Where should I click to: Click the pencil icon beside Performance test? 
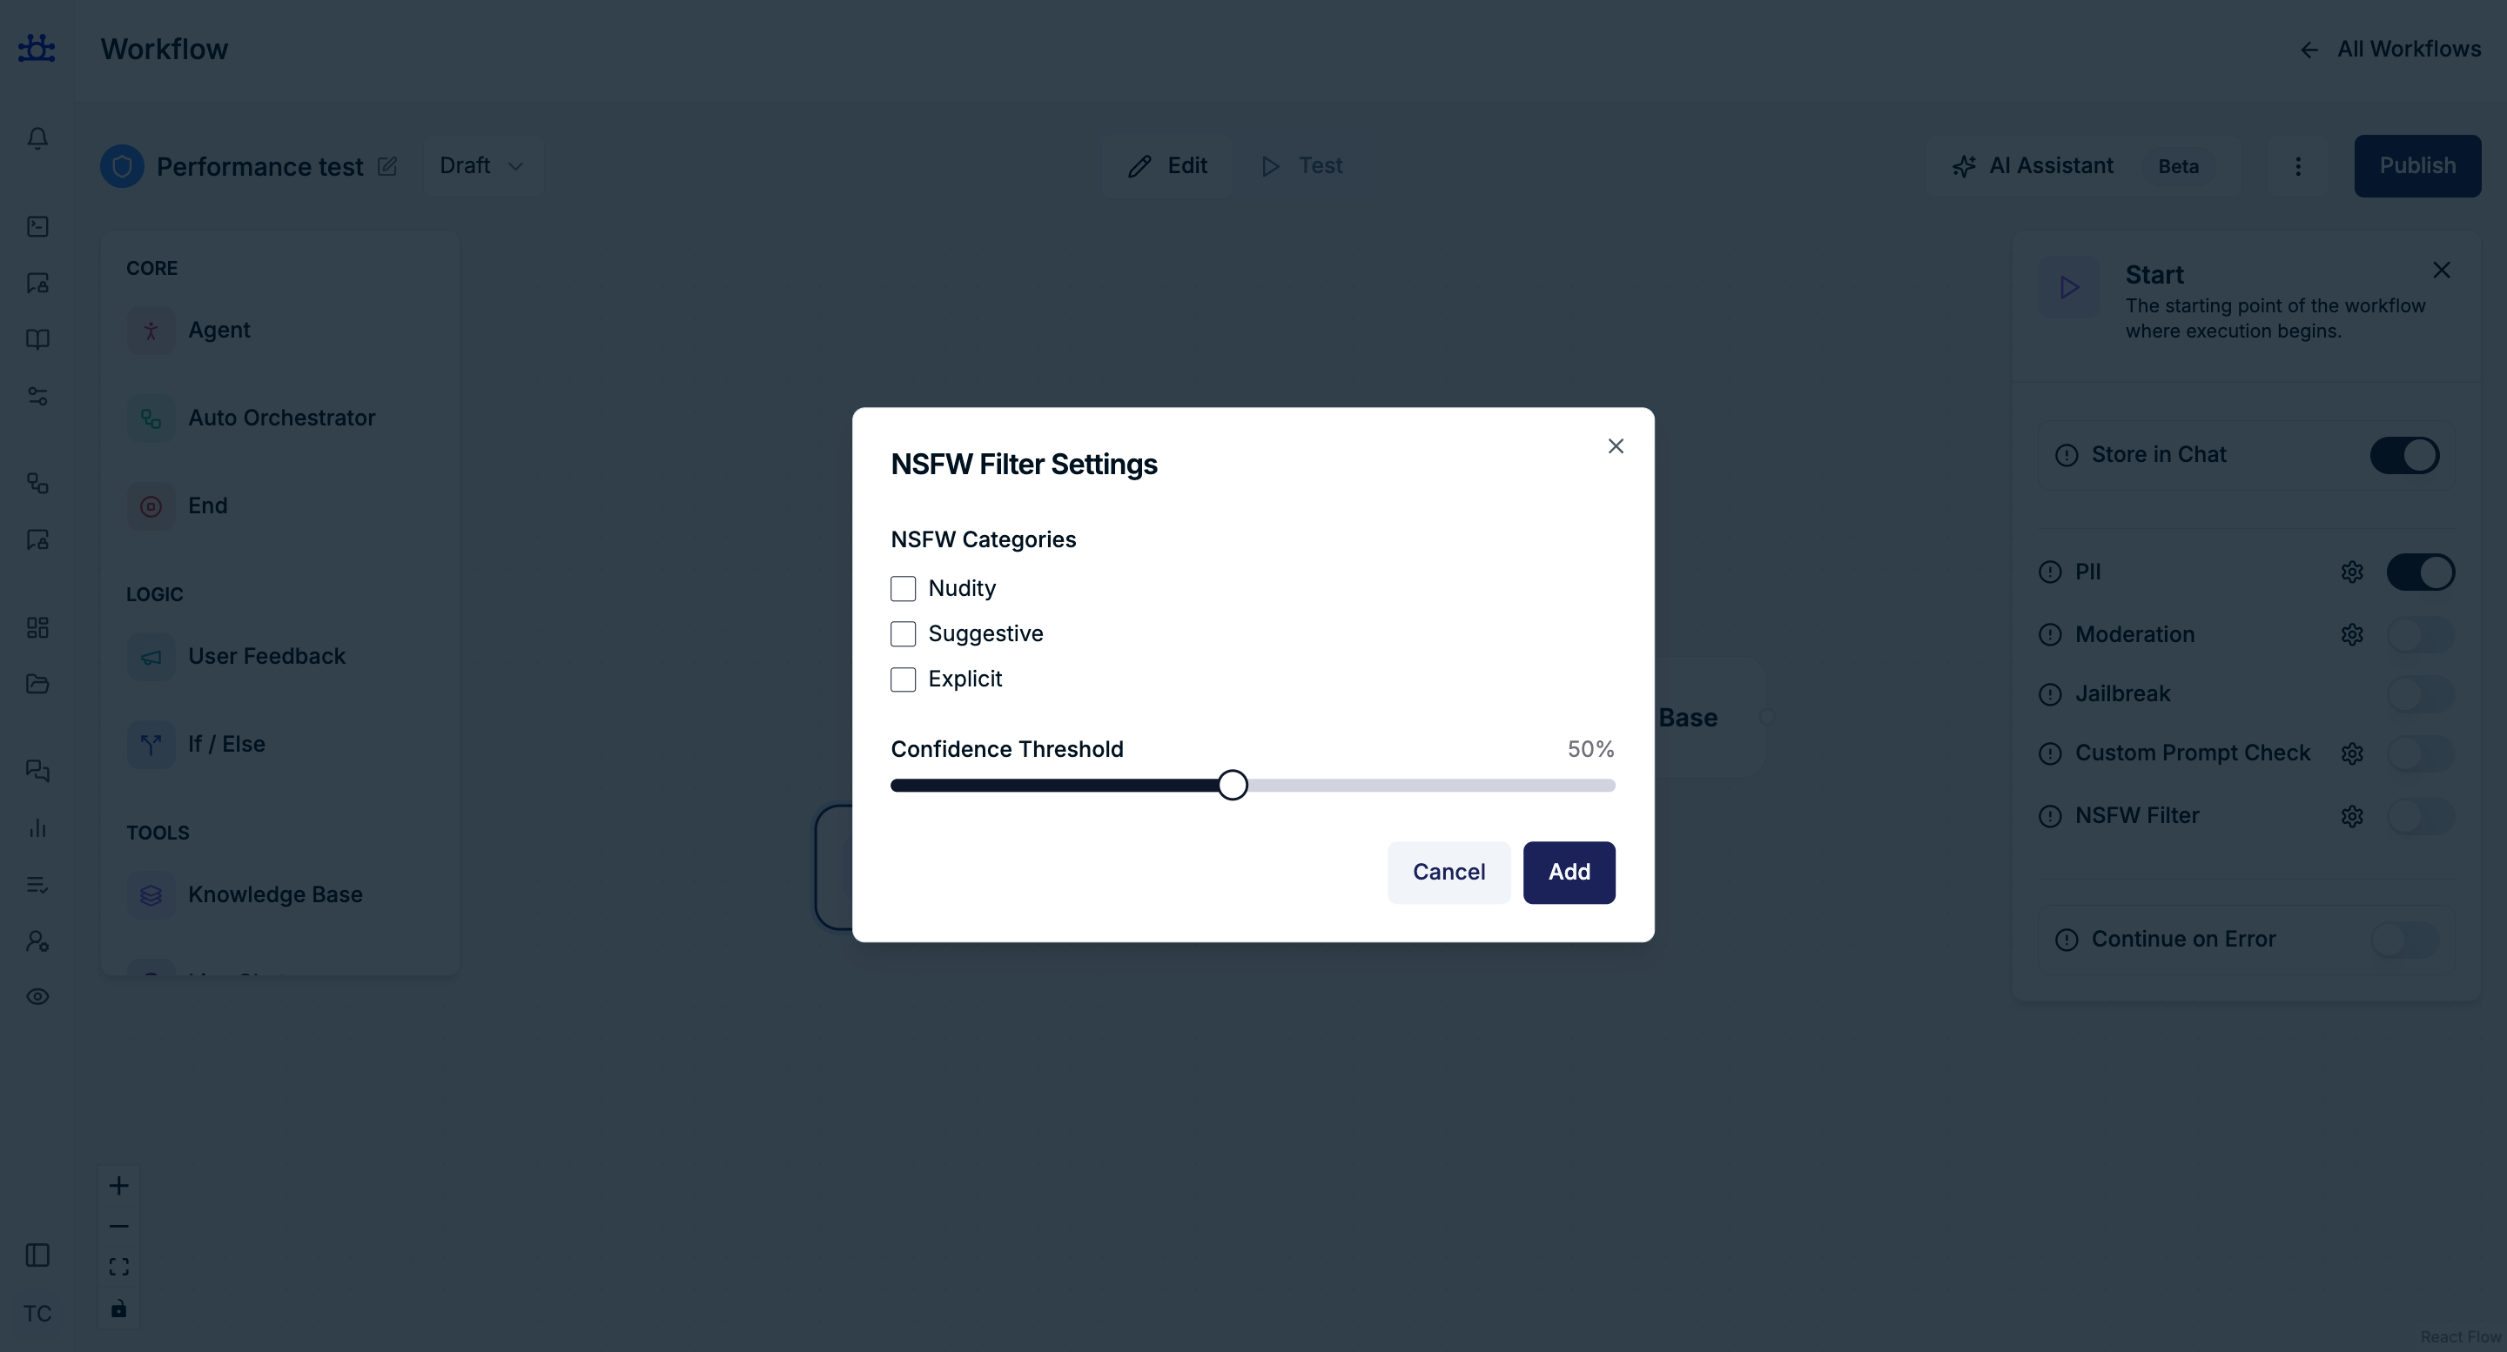(387, 166)
